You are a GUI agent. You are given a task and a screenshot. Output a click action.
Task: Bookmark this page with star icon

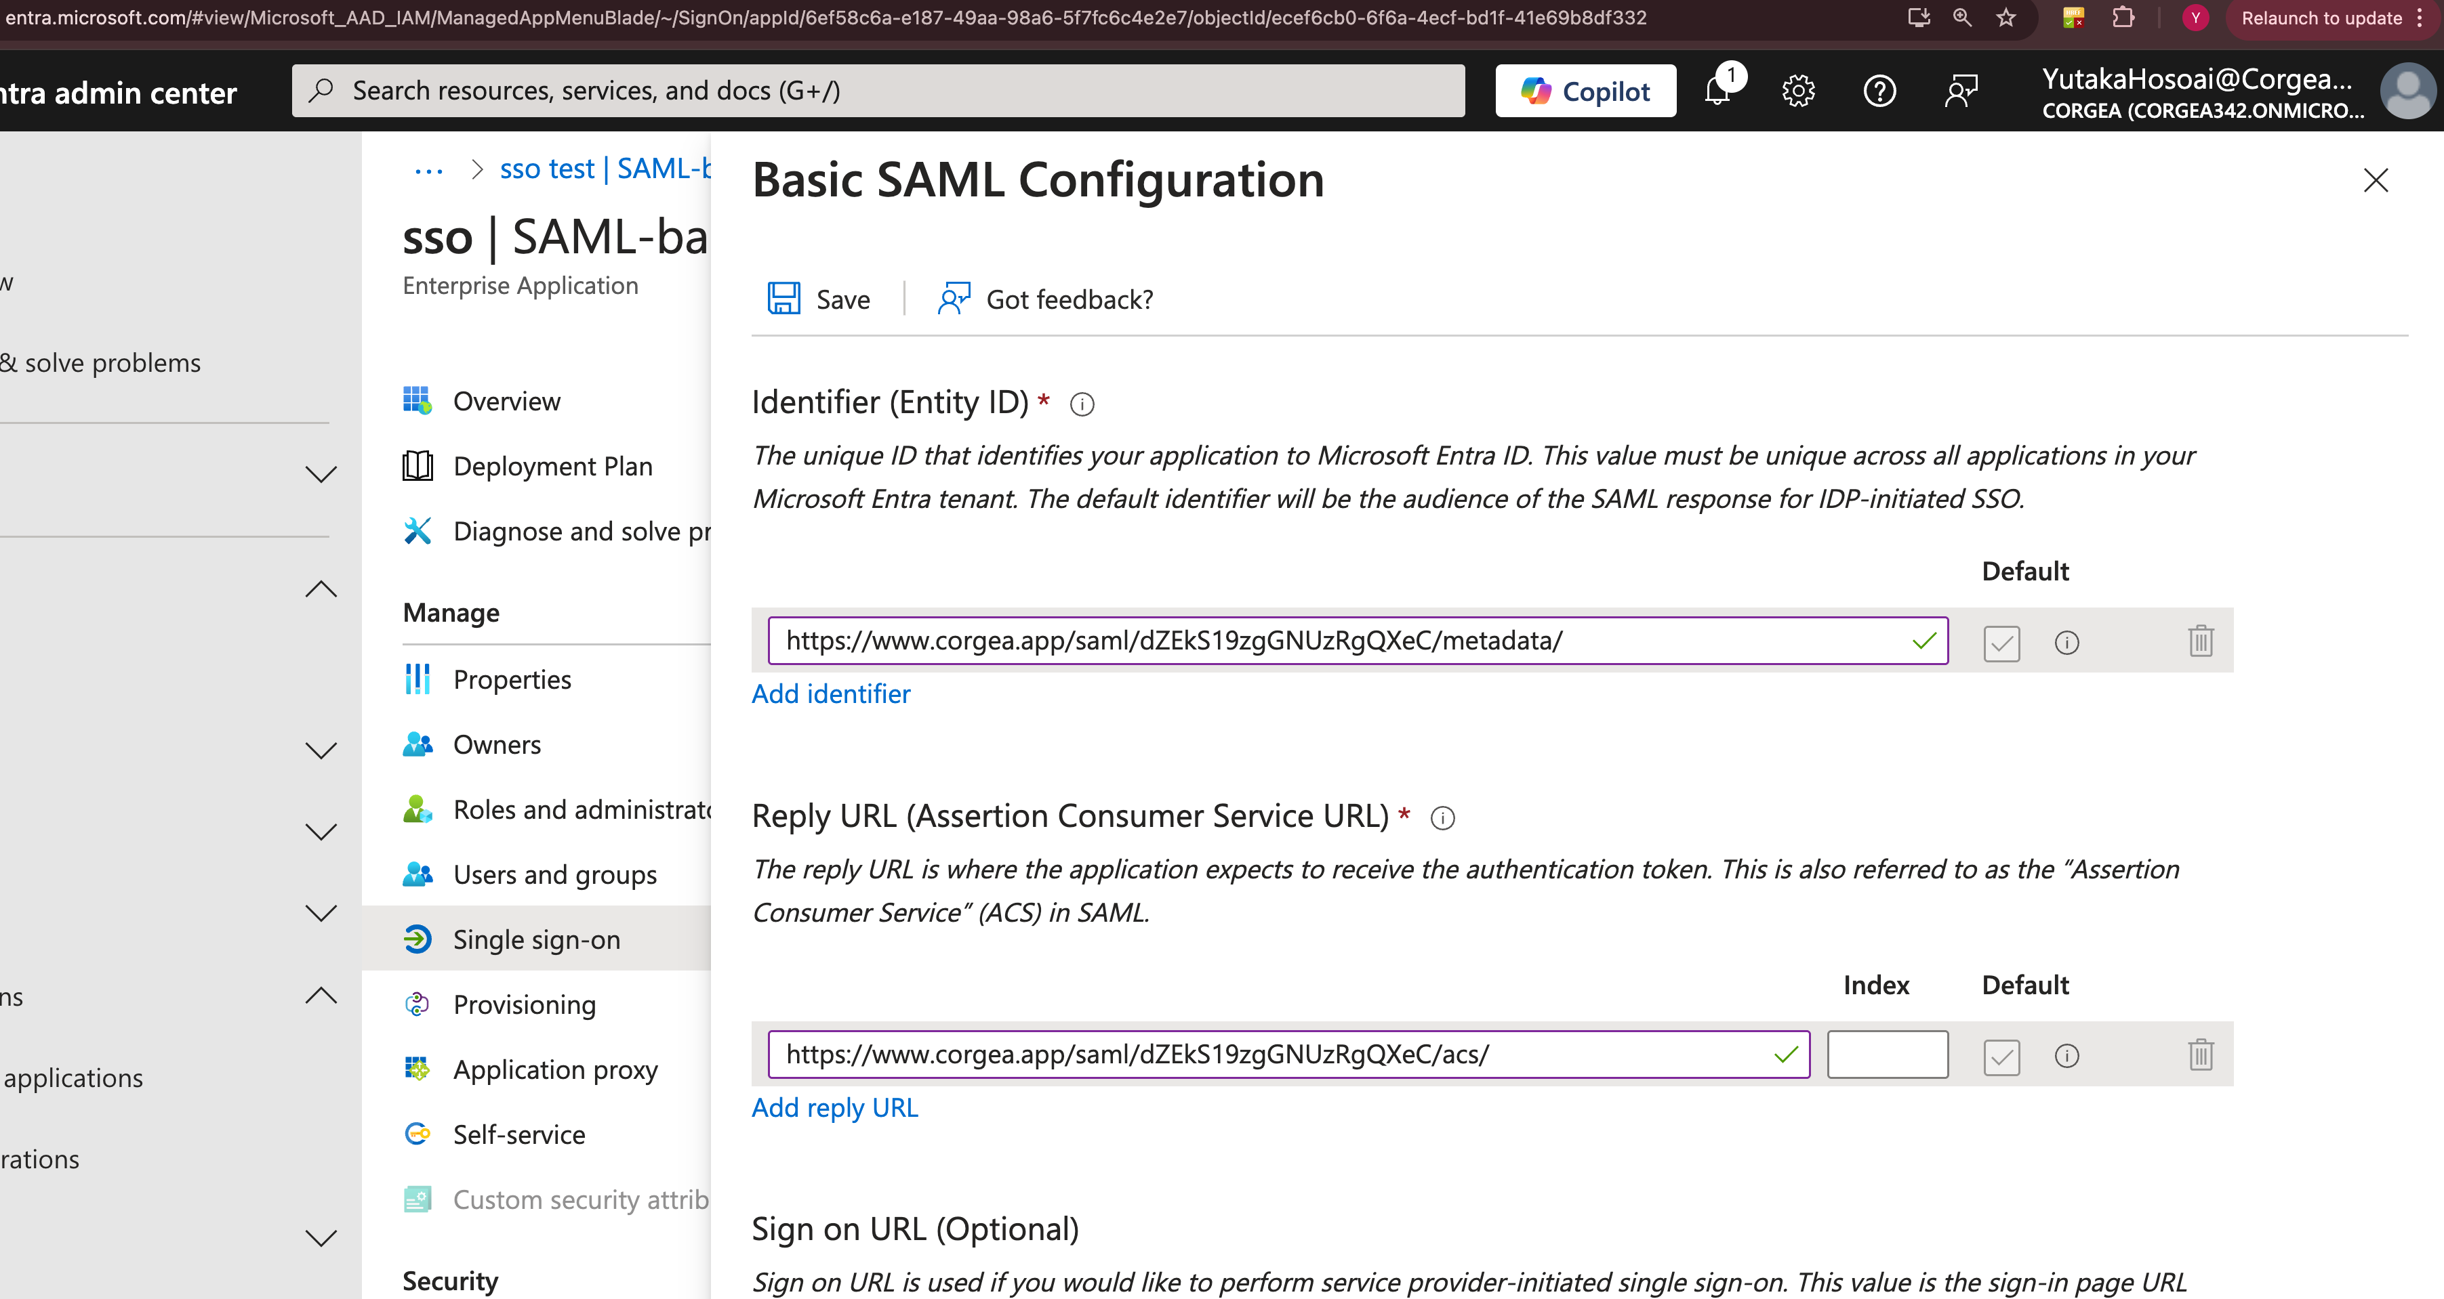coord(2005,18)
